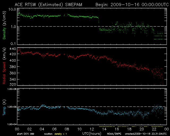This screenshot has width=170, height=136.
Task: Click the cyan 'Temp (K)' axis label
Action: pos(4,108)
